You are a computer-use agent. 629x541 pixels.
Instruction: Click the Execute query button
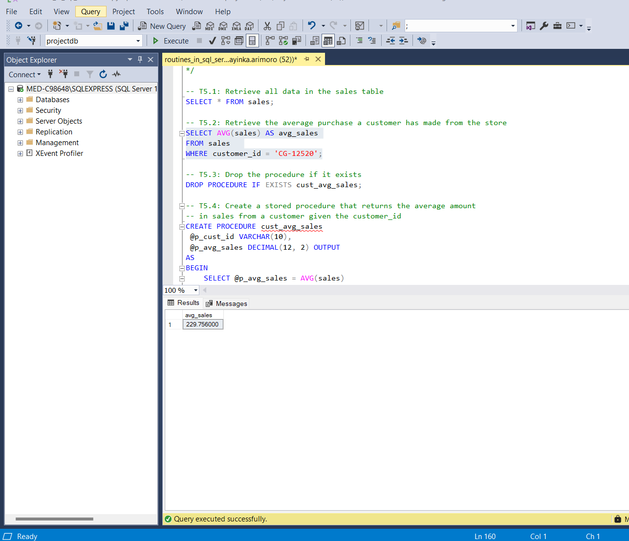(171, 41)
